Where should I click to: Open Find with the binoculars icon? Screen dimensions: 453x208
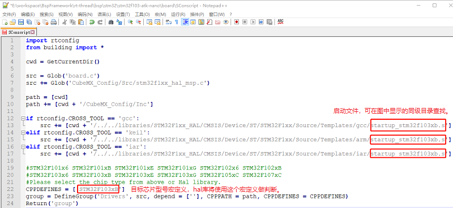[x=110, y=22]
